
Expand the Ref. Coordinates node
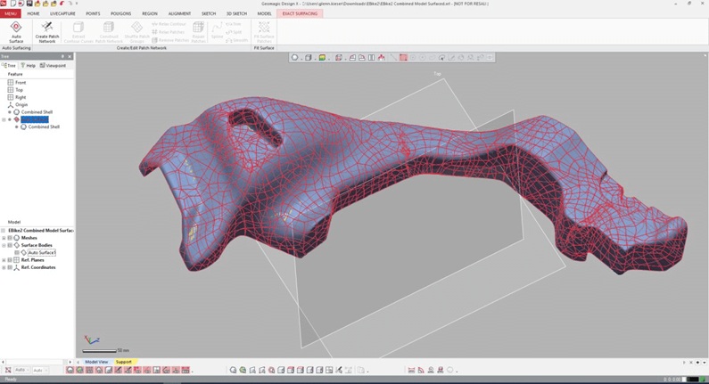pyautogui.click(x=4, y=267)
